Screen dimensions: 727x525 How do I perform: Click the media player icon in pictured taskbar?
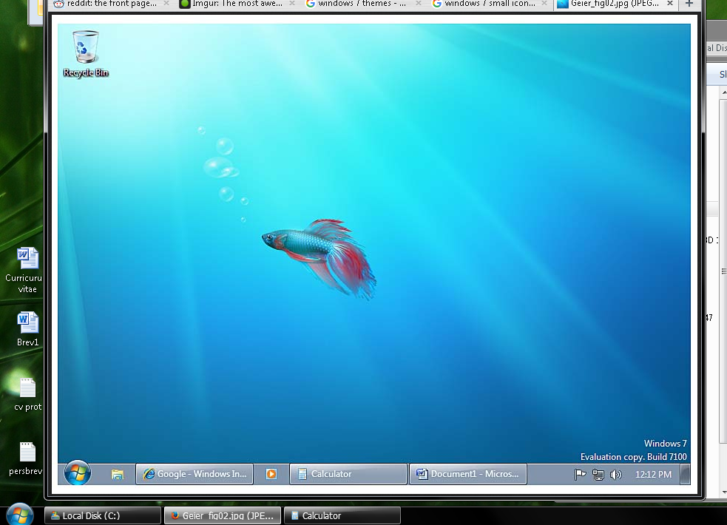[271, 474]
